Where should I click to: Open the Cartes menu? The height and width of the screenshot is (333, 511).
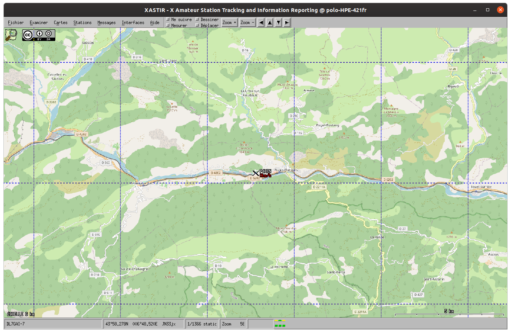click(61, 23)
